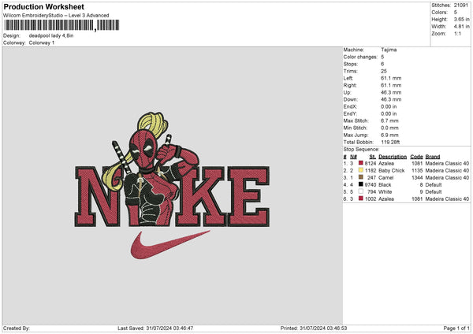Select the Stops value '6'
This screenshot has height=334, width=473.
(382, 64)
